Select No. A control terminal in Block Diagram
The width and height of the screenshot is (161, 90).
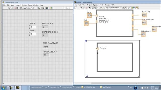(x=89, y=15)
